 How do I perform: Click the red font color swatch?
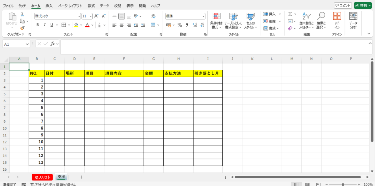(87, 25)
